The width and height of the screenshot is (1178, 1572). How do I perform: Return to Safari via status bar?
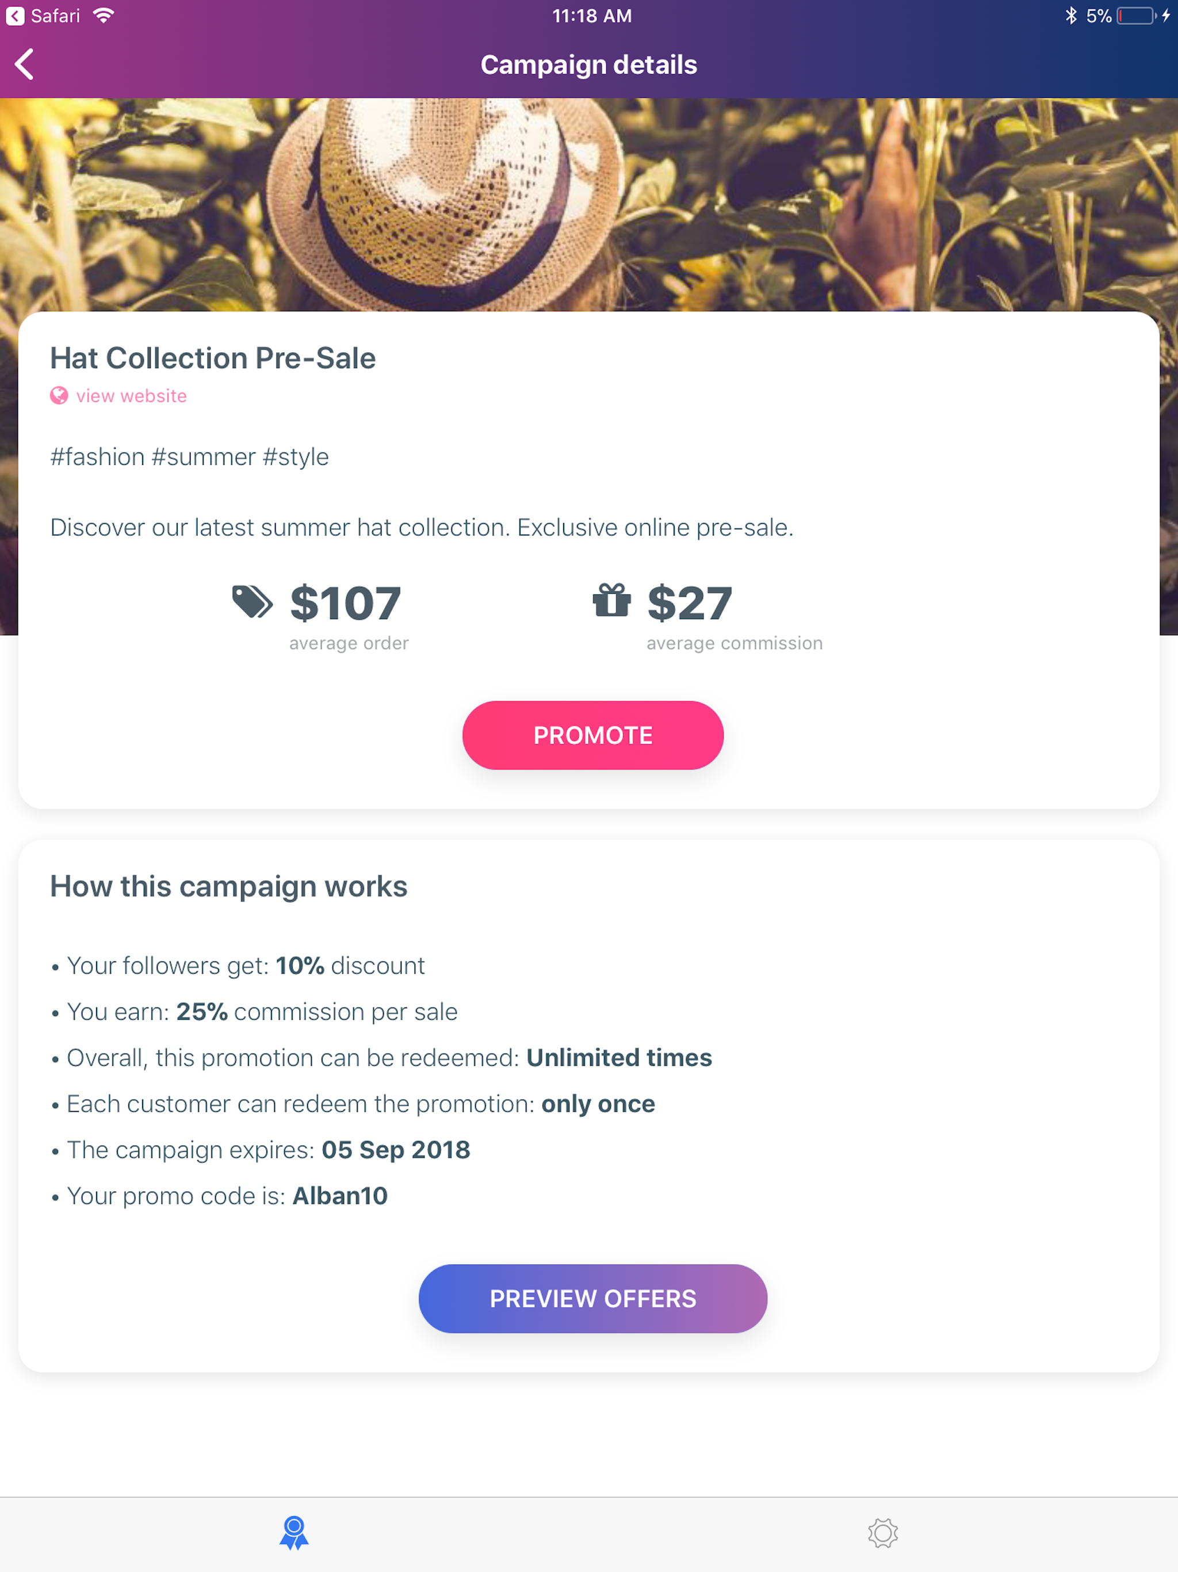pos(43,16)
